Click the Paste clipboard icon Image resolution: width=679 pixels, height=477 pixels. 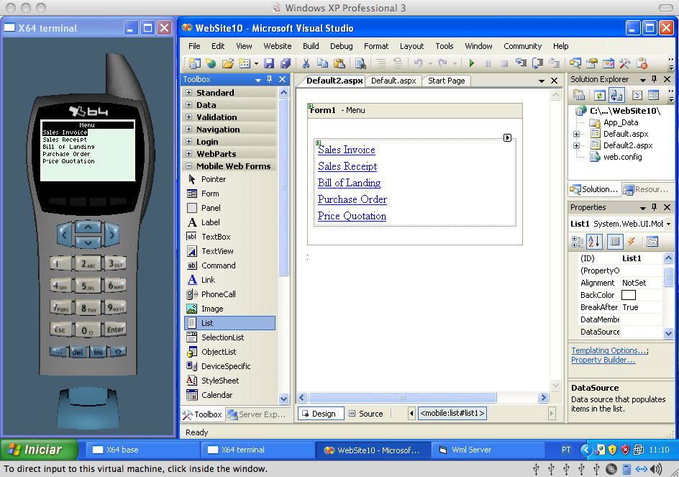tap(339, 63)
